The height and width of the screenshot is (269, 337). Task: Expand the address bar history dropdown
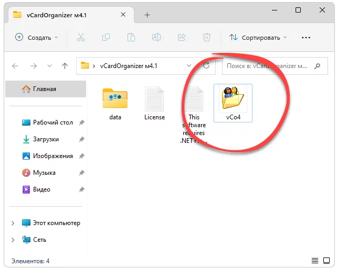[x=189, y=65]
